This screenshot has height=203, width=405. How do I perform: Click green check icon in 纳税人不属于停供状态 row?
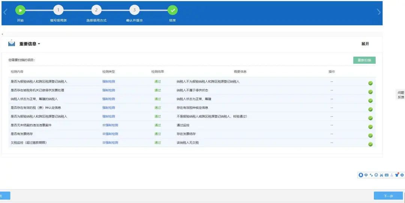click(x=370, y=92)
